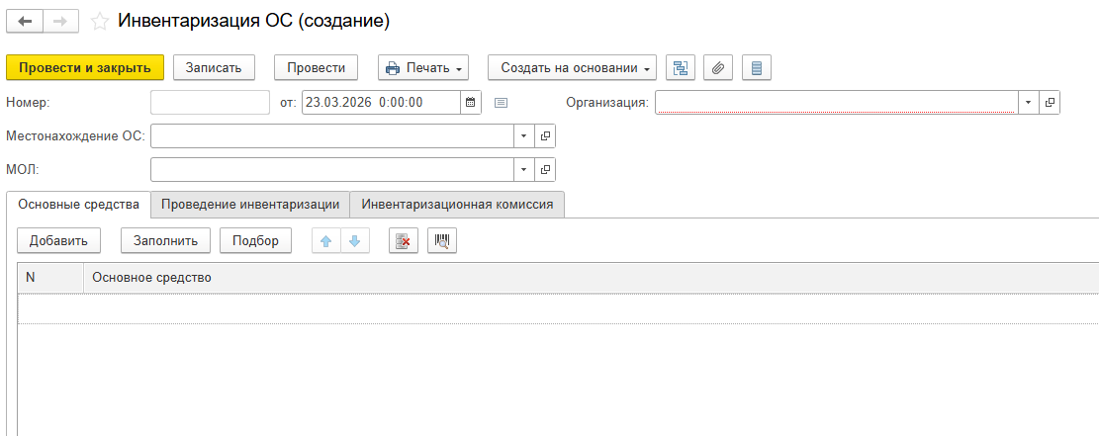Click the barcode scan icon
Screen dimensions: 1099x436
tap(441, 240)
